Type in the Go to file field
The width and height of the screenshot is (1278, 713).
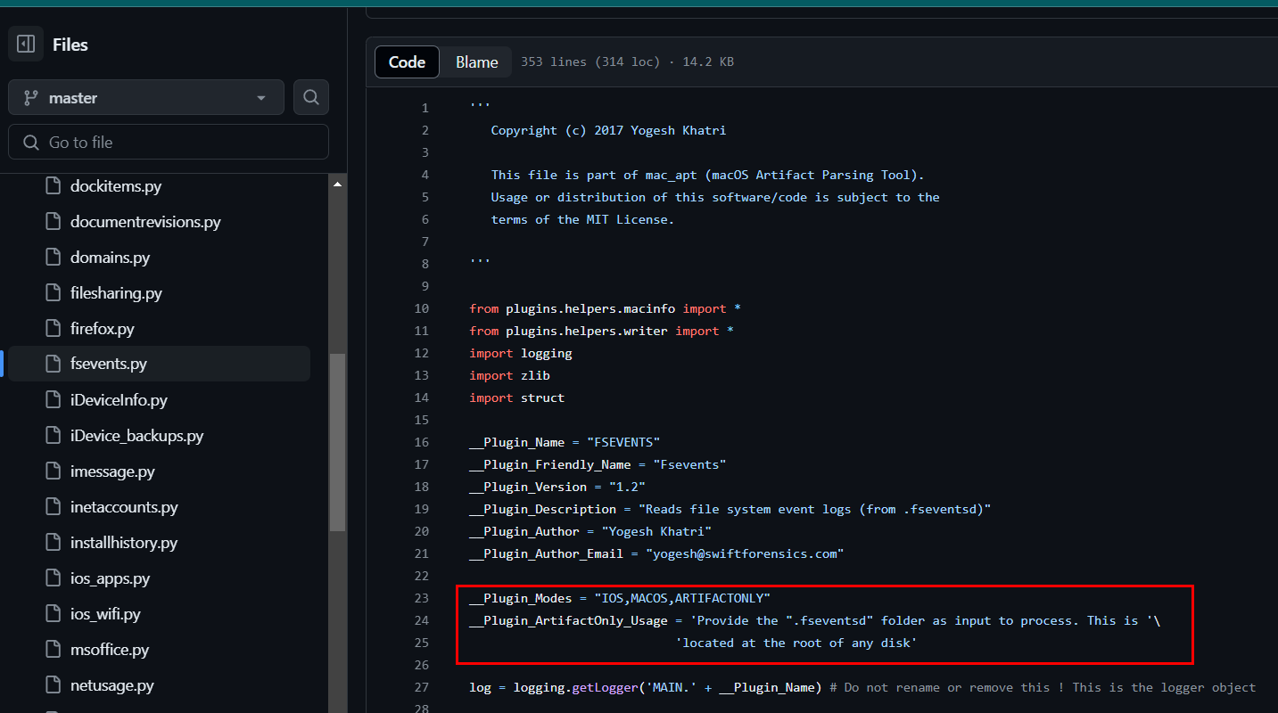coord(178,143)
